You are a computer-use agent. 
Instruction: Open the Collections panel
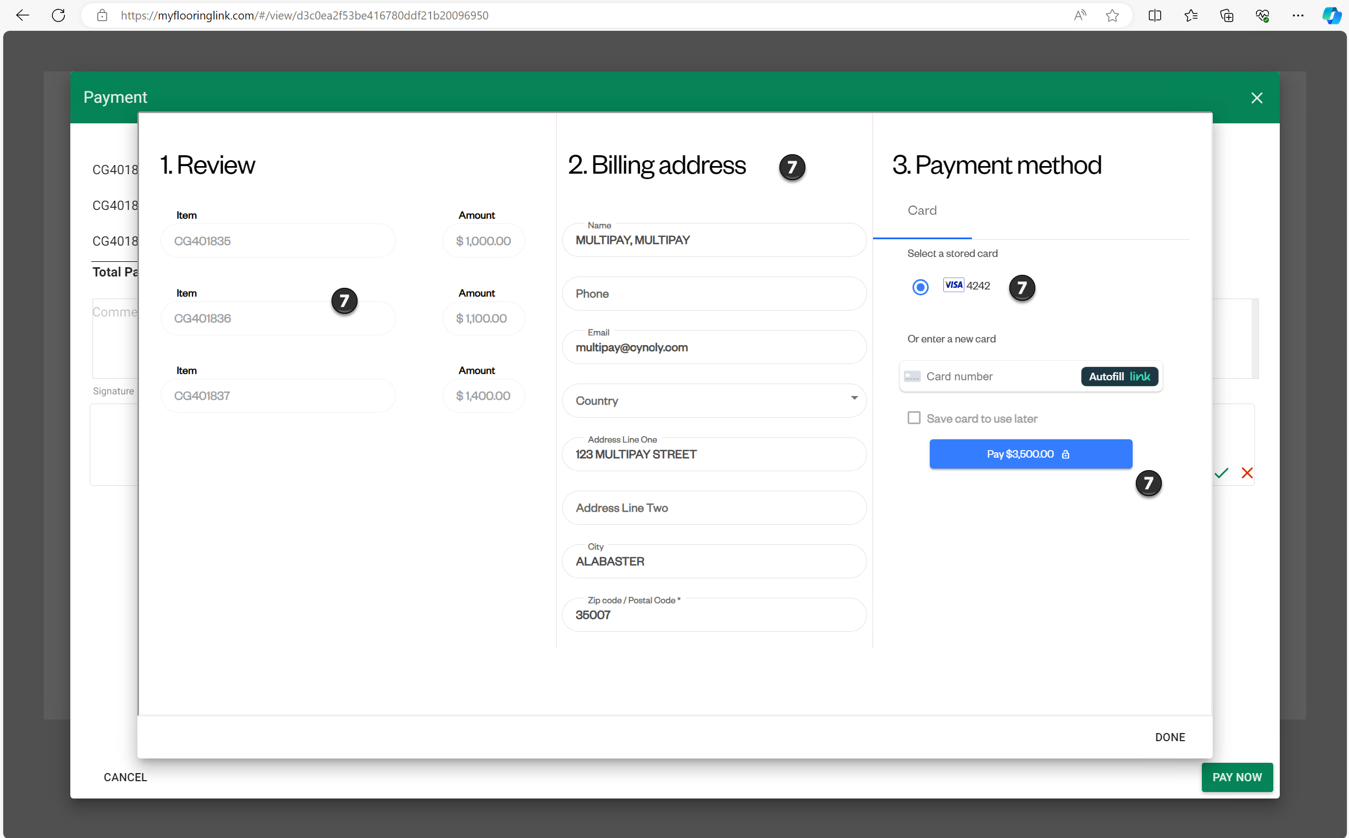click(1191, 15)
